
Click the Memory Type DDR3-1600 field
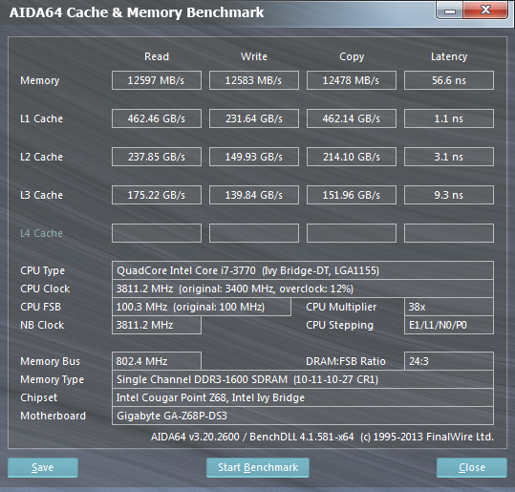[x=303, y=379]
